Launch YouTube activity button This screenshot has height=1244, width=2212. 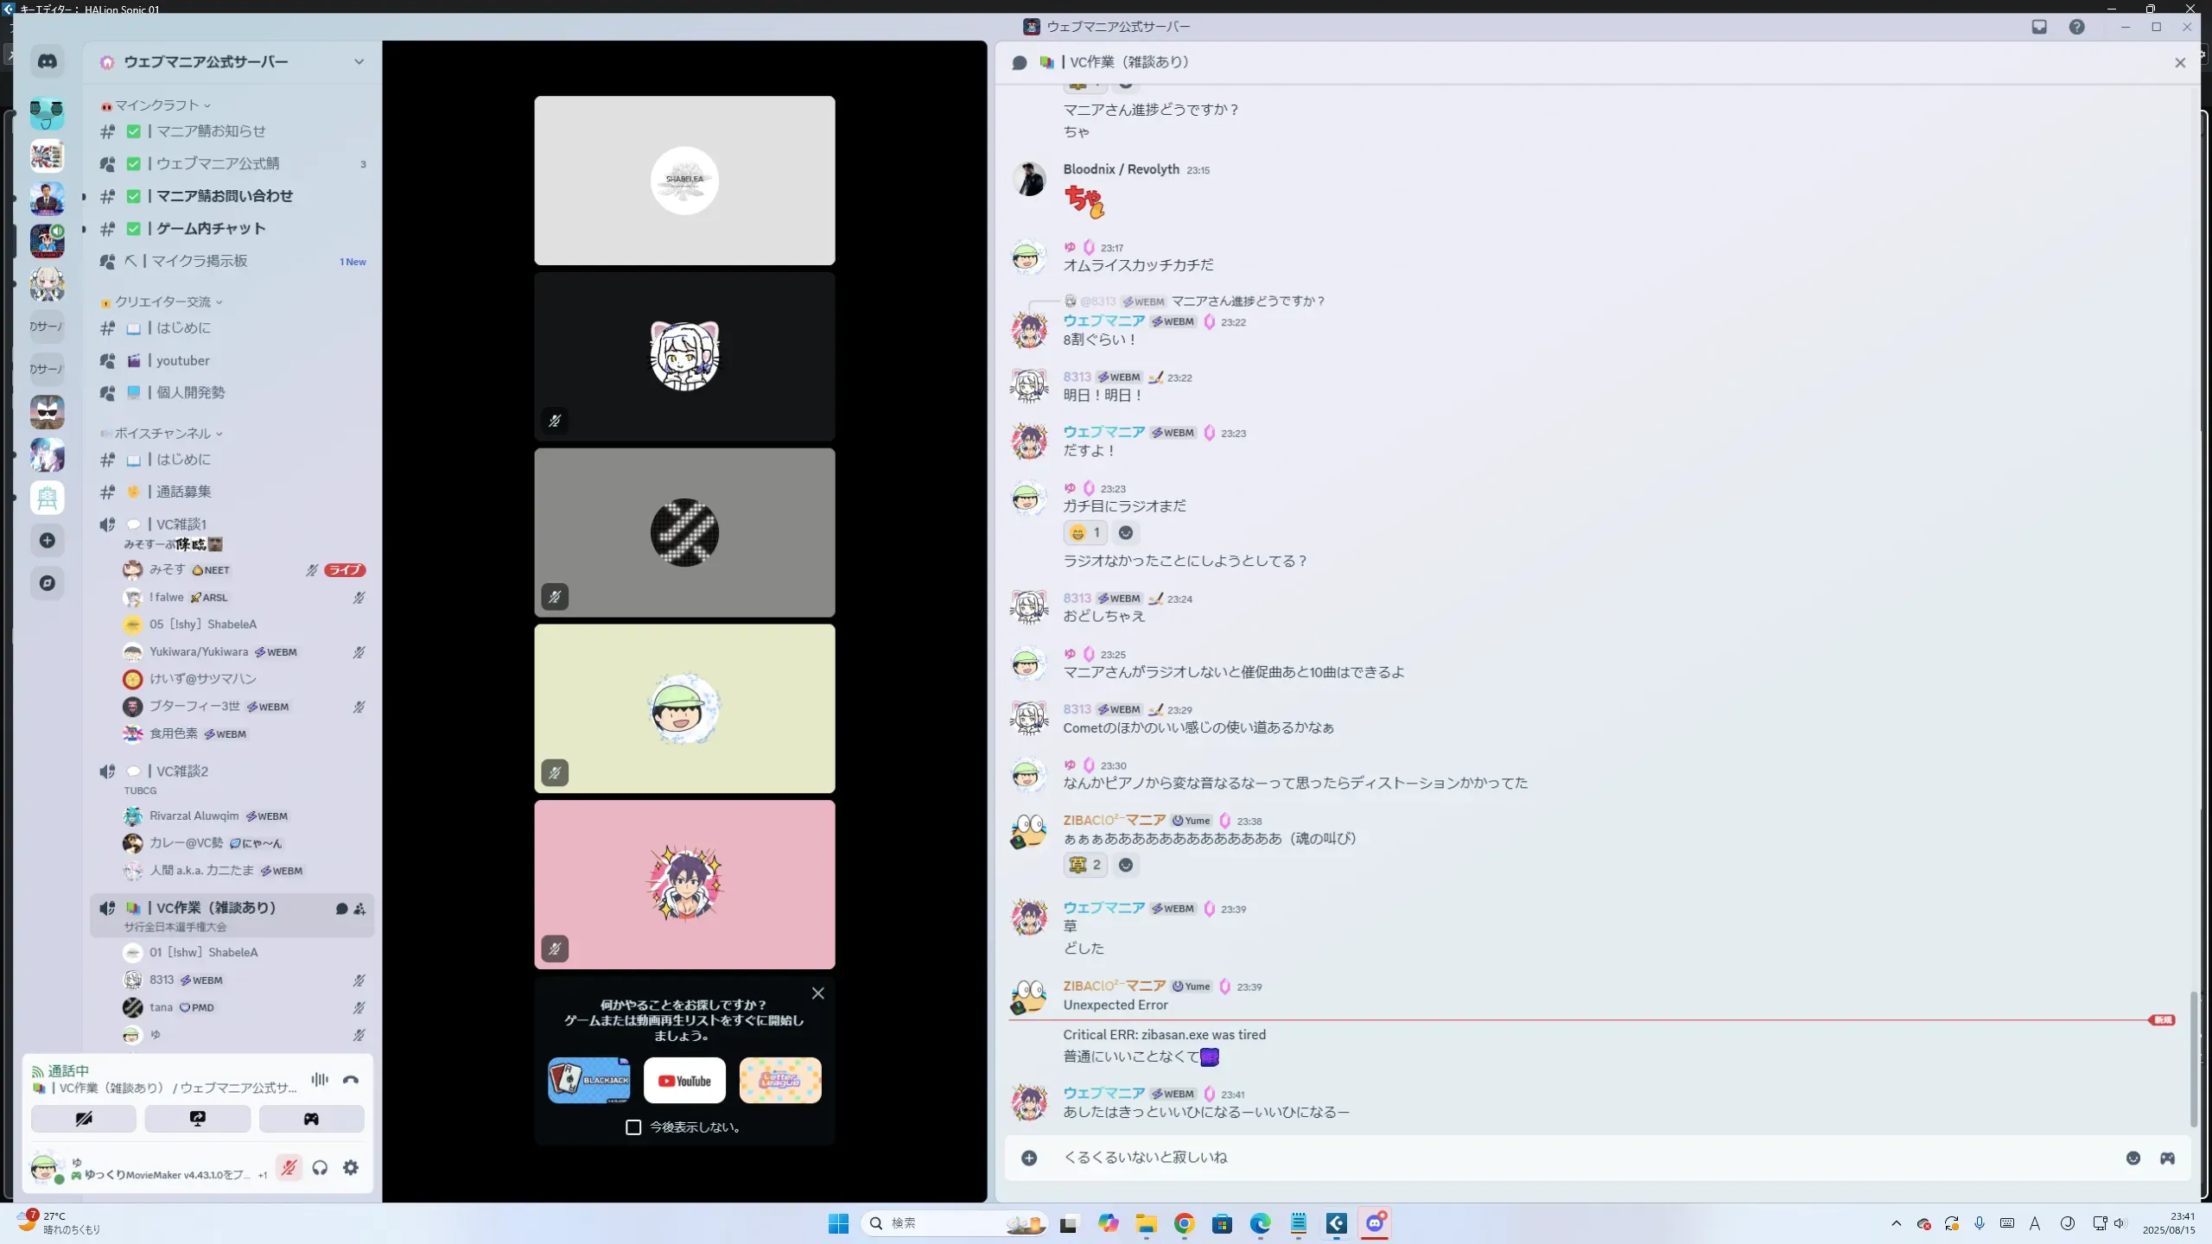click(x=684, y=1081)
